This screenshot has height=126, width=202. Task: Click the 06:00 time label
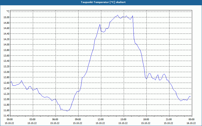(x=56, y=119)
